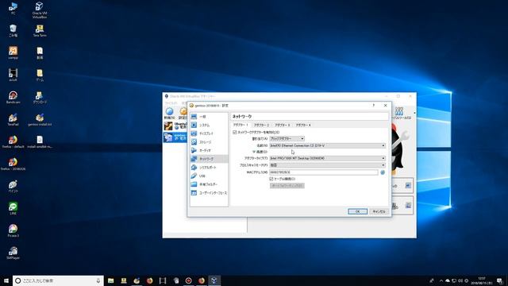The image size is (508, 286).
Task: Click the Port Forwarding button
Action: [287, 185]
